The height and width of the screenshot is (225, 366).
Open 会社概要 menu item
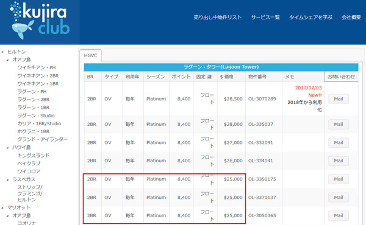351,17
